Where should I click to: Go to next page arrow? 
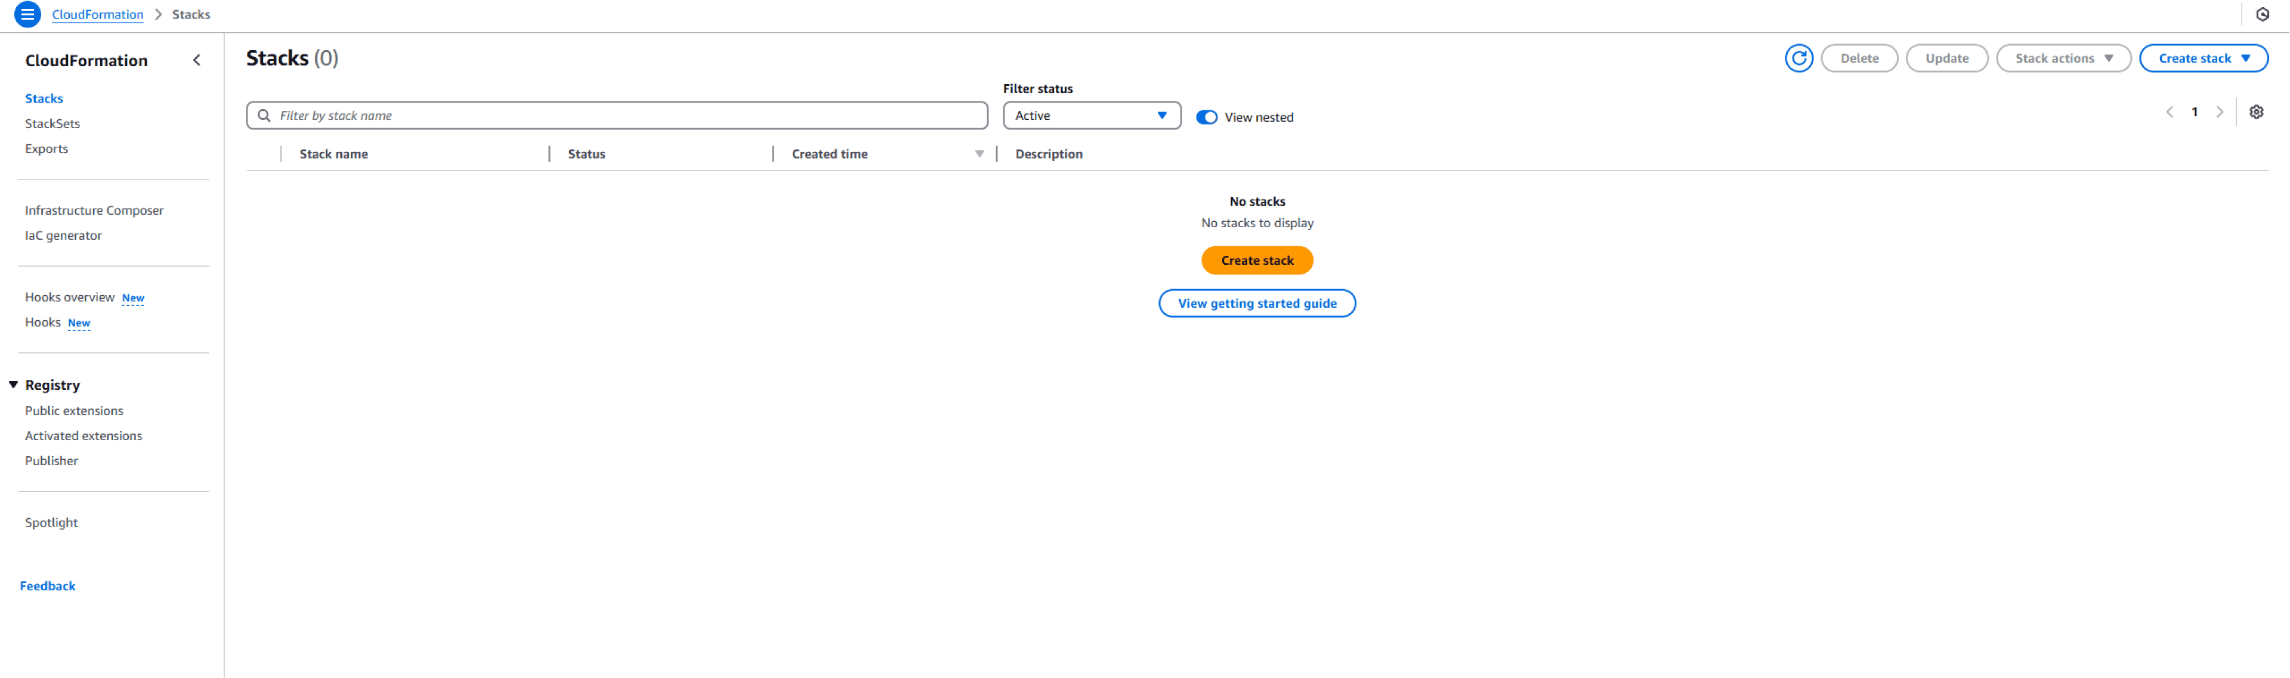point(2219,112)
